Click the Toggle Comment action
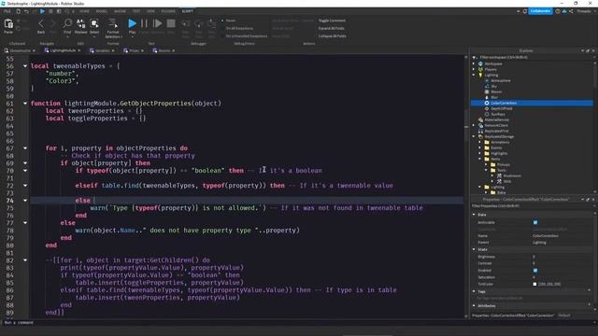 click(332, 21)
